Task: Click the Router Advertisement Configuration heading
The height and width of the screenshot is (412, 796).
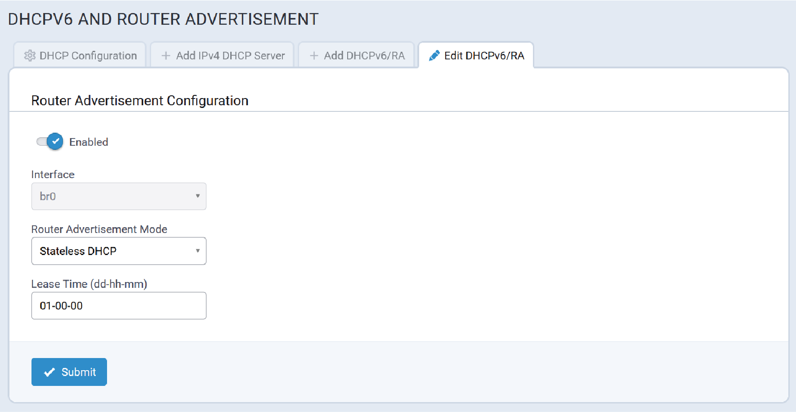Action: (x=140, y=100)
